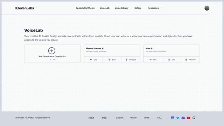Click the ElevenLabs Inc. copyright text

32,118
